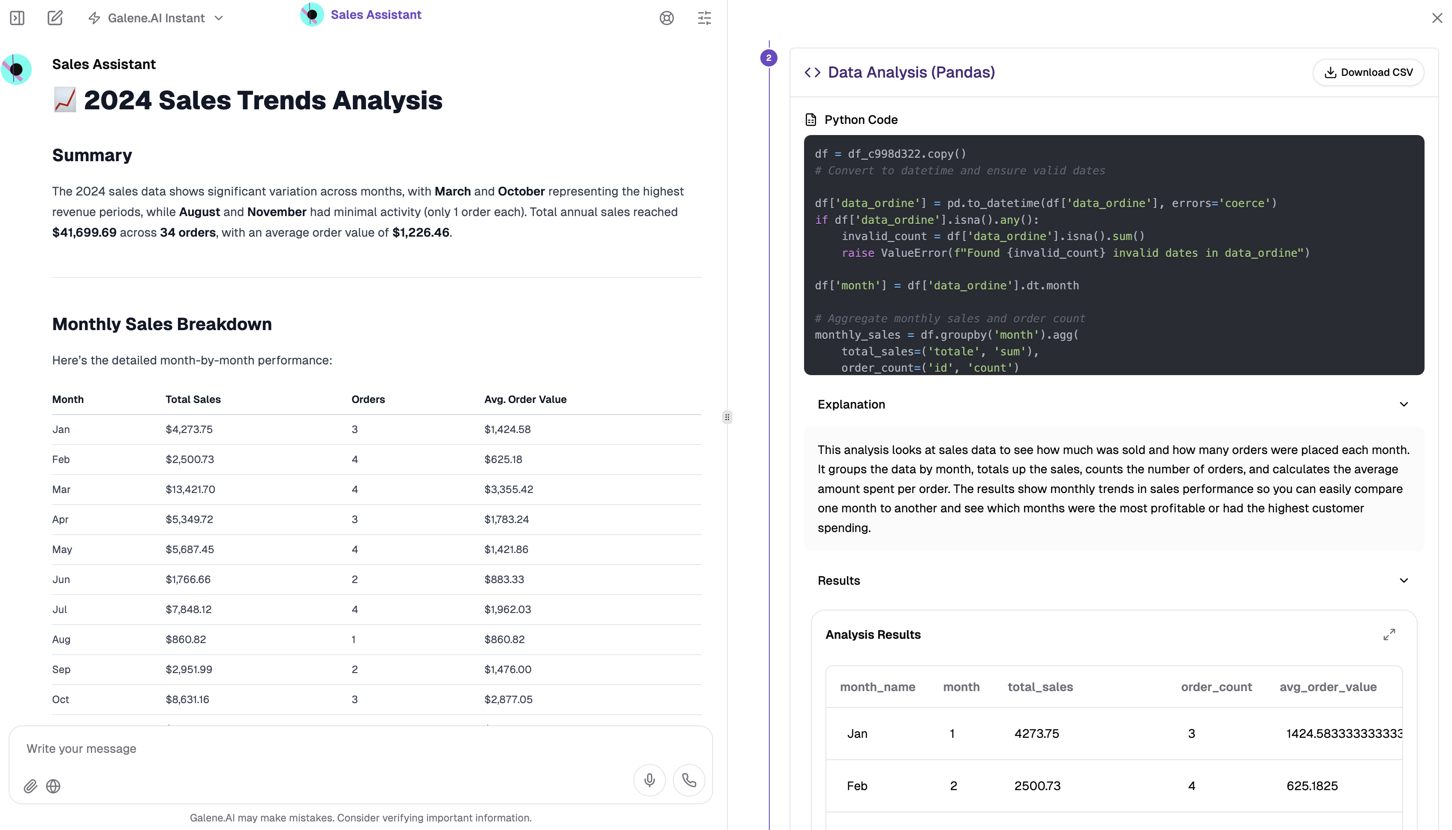Collapse the Results section chevron
1452x830 pixels.
click(1404, 580)
